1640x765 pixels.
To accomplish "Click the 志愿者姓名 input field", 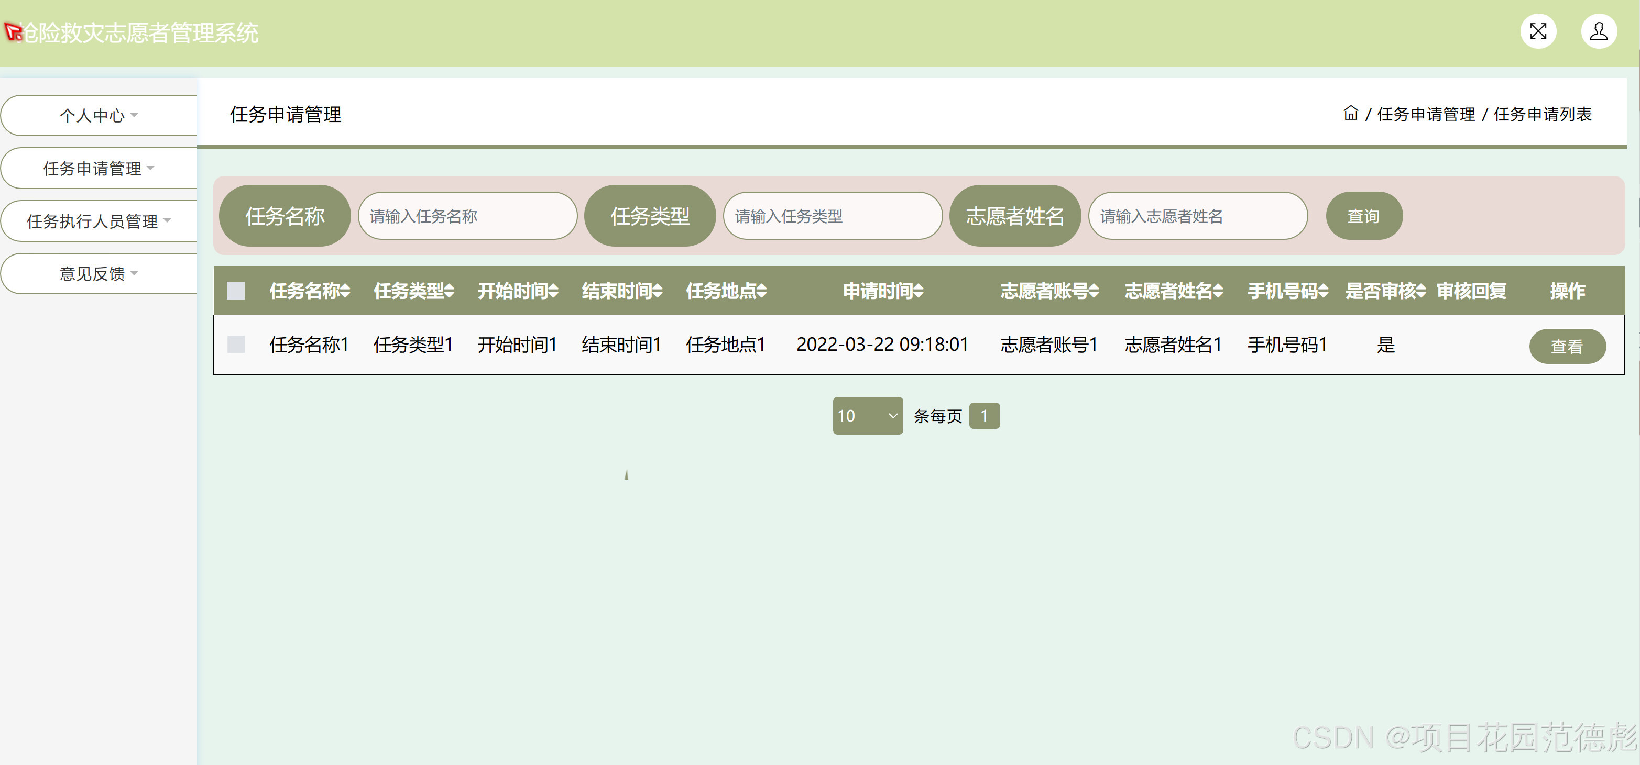I will pyautogui.click(x=1198, y=216).
